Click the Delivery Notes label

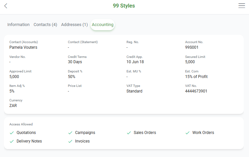point(29,141)
